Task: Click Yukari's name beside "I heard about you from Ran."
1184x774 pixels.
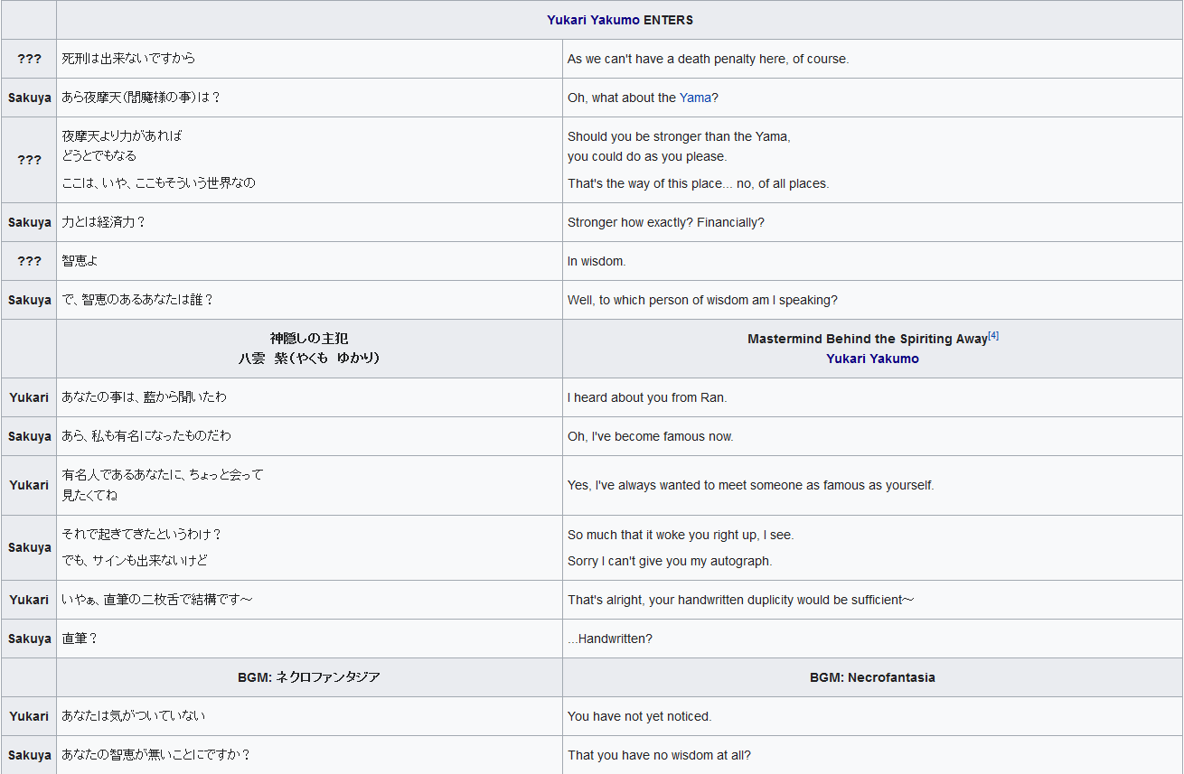Action: (x=29, y=397)
